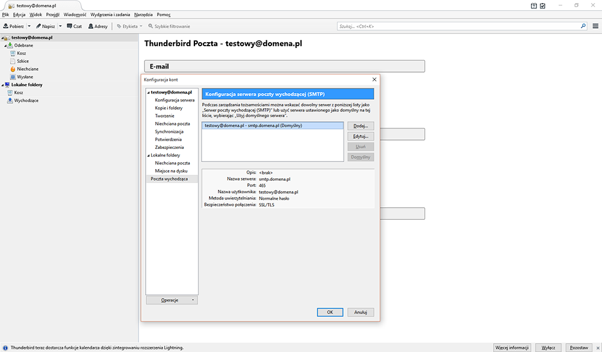Image resolution: width=602 pixels, height=352 pixels.
Task: Click the Niechciane flame icon
Action: click(x=13, y=69)
